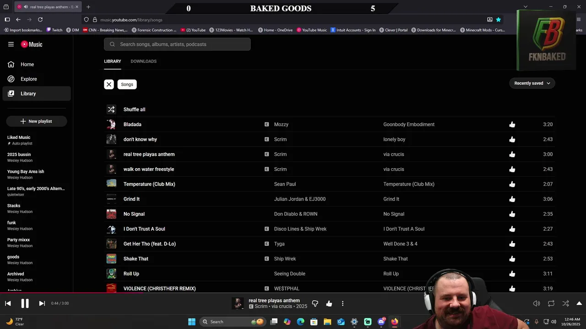
Task: Select the Songs filter chip
Action: [127, 84]
